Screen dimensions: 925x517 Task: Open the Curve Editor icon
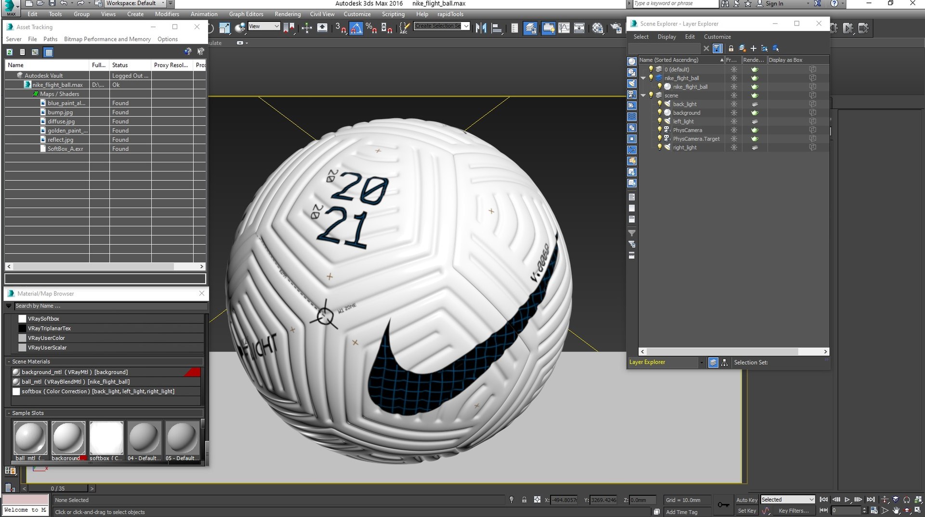click(x=564, y=28)
